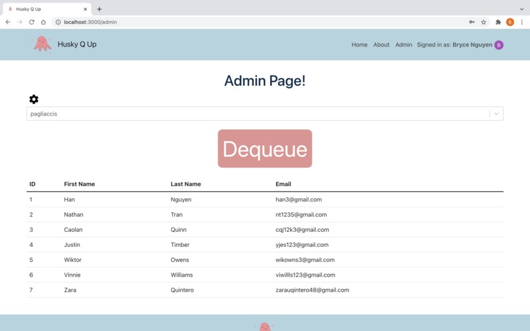Select first name Zara
Viewport: 530px width, 331px height.
(x=70, y=290)
